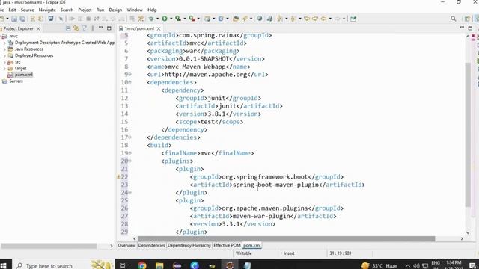Maximize the Project Explorer panel
This screenshot has height=269, width=479.
coord(109,28)
